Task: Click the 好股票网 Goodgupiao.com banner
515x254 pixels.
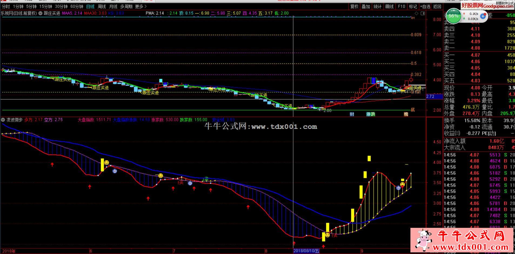Action: [x=488, y=5]
